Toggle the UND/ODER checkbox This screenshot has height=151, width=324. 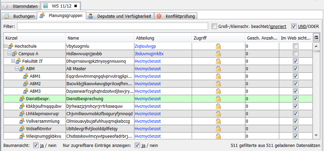(294, 26)
